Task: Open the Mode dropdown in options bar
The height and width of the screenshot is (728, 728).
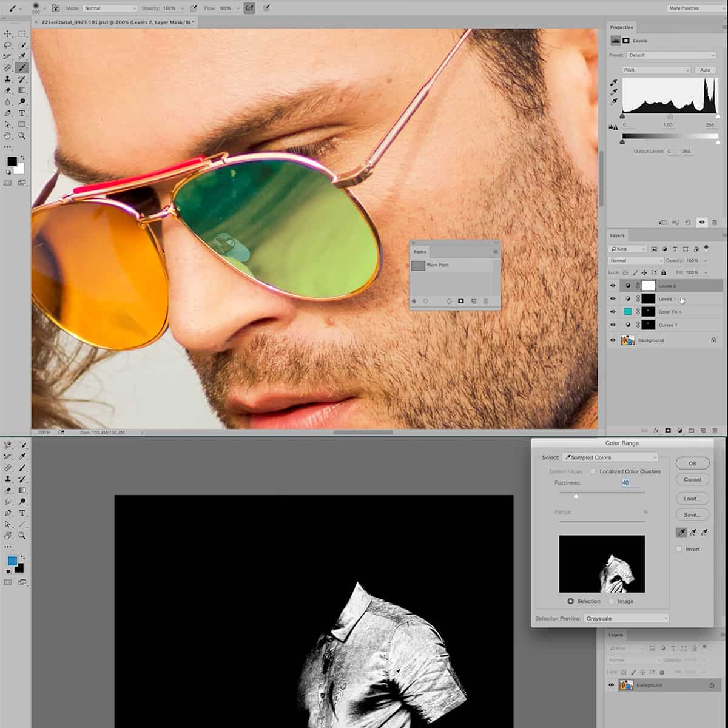Action: click(110, 8)
